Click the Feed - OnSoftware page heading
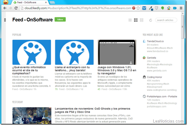187x125 pixels. (x=33, y=20)
